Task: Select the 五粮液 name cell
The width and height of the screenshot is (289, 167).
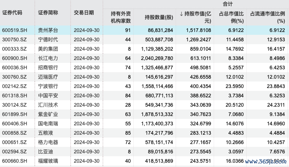Action: pos(46,133)
